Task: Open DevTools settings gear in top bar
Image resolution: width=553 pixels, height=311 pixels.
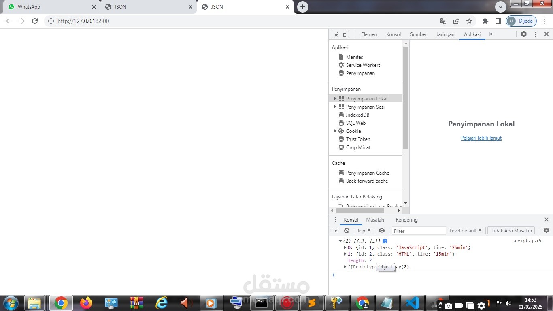Action: coord(524,34)
